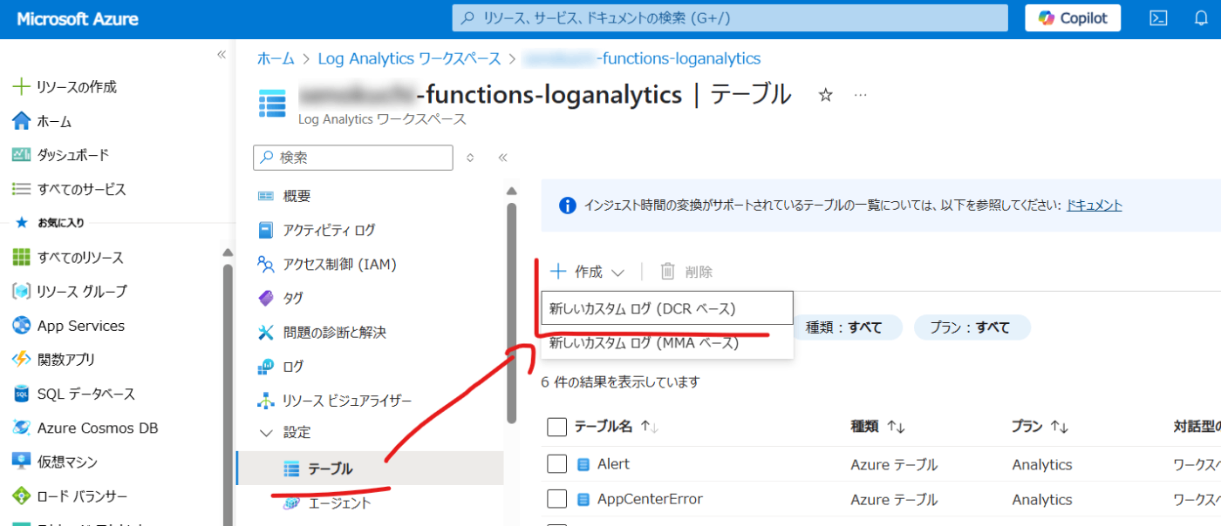
Task: Collapse the resource menu panel
Action: coord(502,158)
